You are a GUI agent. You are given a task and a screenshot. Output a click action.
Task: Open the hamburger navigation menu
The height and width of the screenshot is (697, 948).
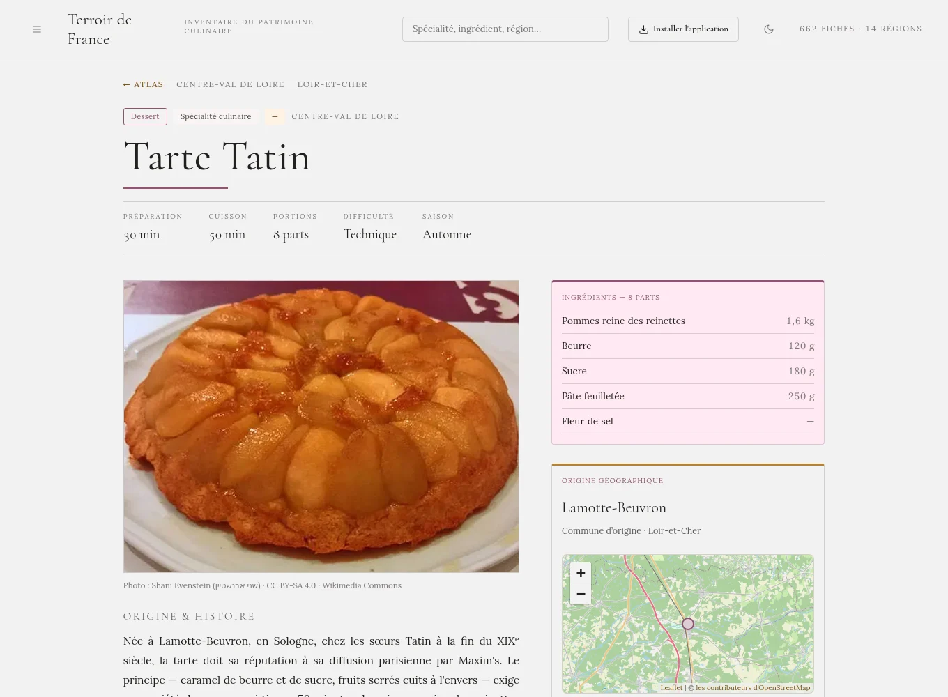pos(37,29)
